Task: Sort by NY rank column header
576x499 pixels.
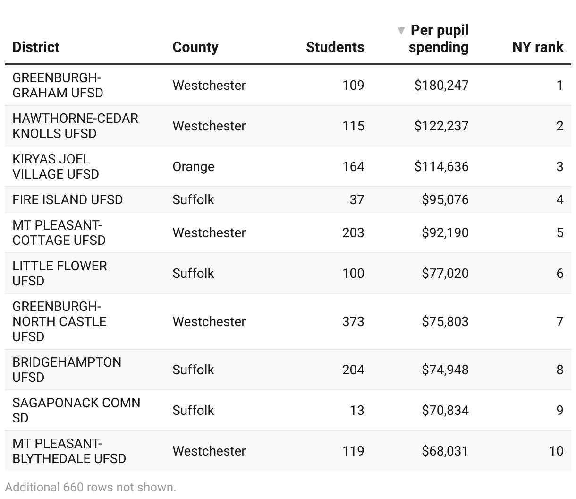Action: click(x=538, y=47)
